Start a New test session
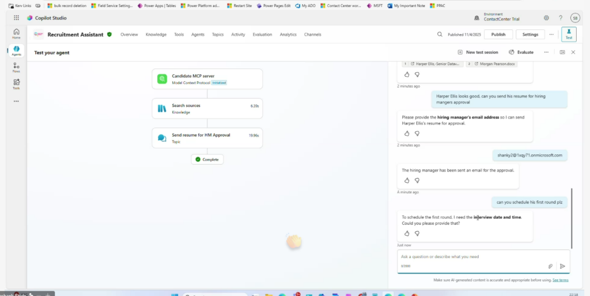Screen dimensions: 590x296 (478, 52)
